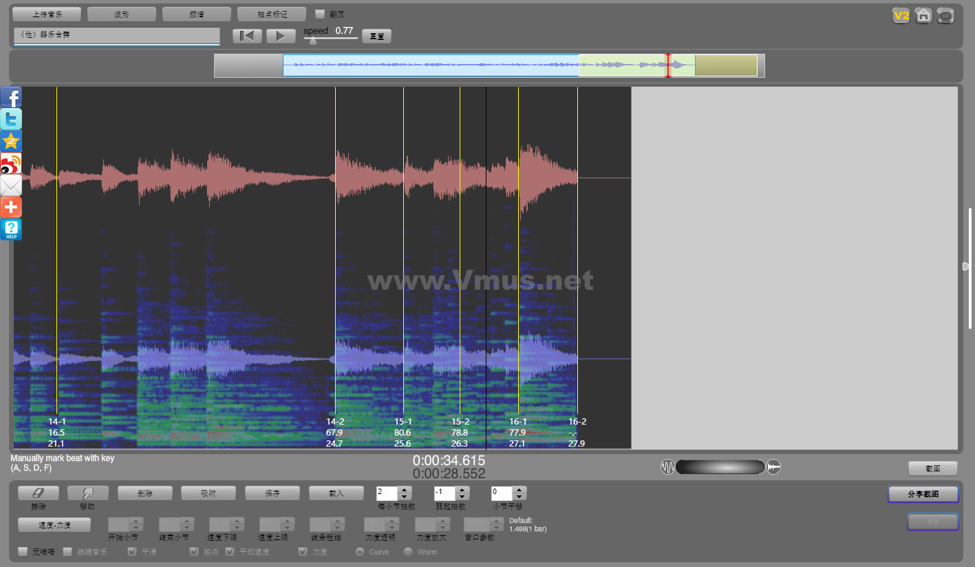Click the 上传音乐 upload music button
Image resolution: width=975 pixels, height=567 pixels.
pos(47,14)
